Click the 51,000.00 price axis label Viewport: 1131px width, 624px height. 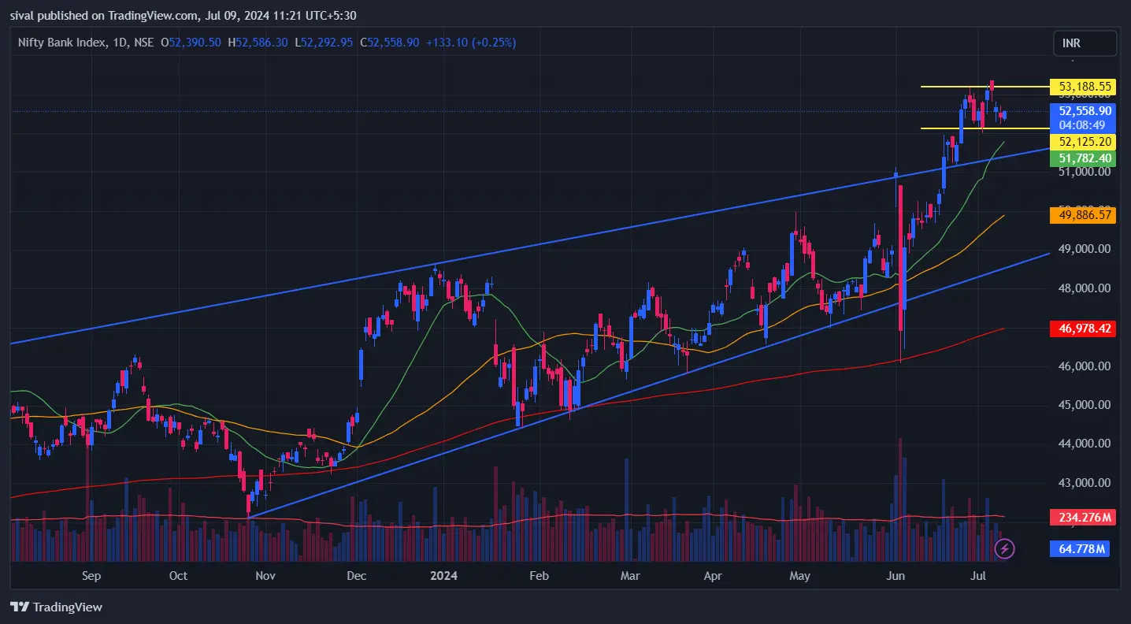pos(1085,172)
